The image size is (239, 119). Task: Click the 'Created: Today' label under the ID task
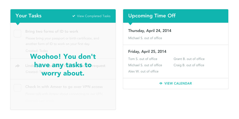click(x=37, y=51)
